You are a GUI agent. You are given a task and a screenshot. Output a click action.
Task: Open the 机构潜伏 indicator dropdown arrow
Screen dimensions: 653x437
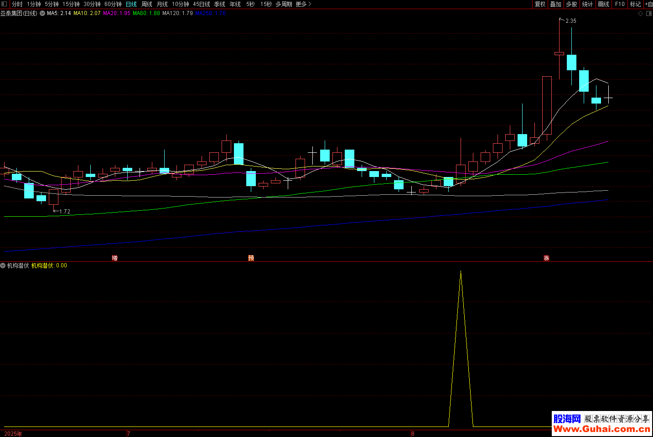point(3,265)
